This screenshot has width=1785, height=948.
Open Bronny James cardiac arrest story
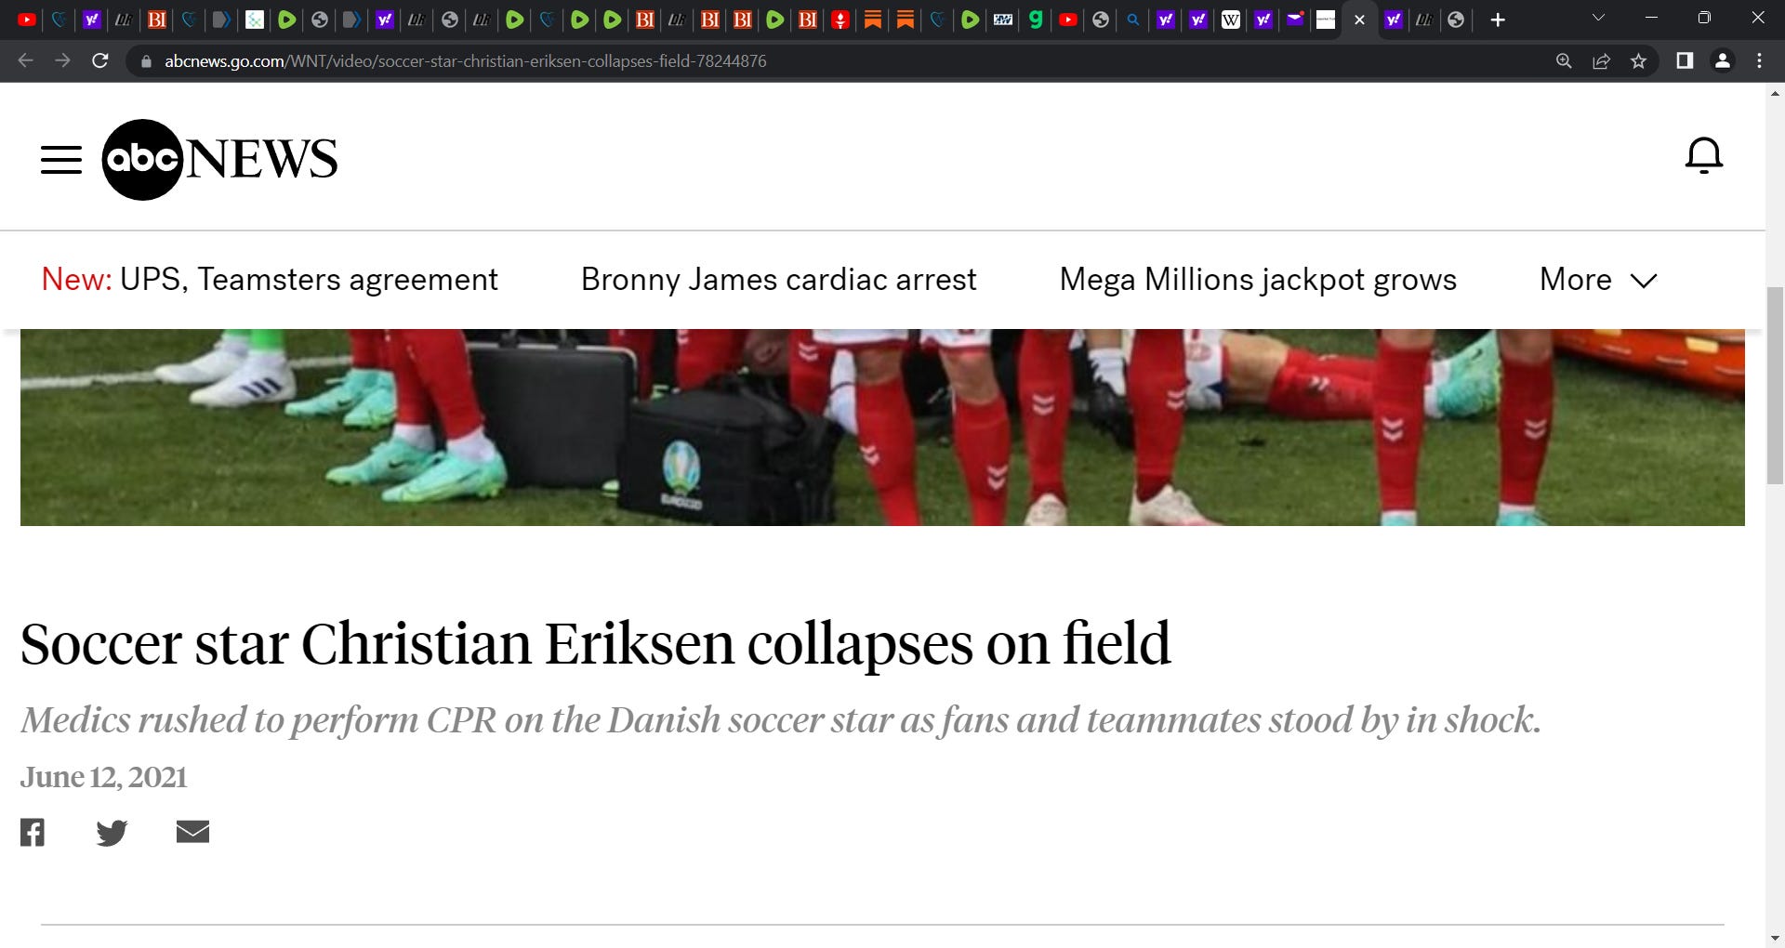point(779,280)
